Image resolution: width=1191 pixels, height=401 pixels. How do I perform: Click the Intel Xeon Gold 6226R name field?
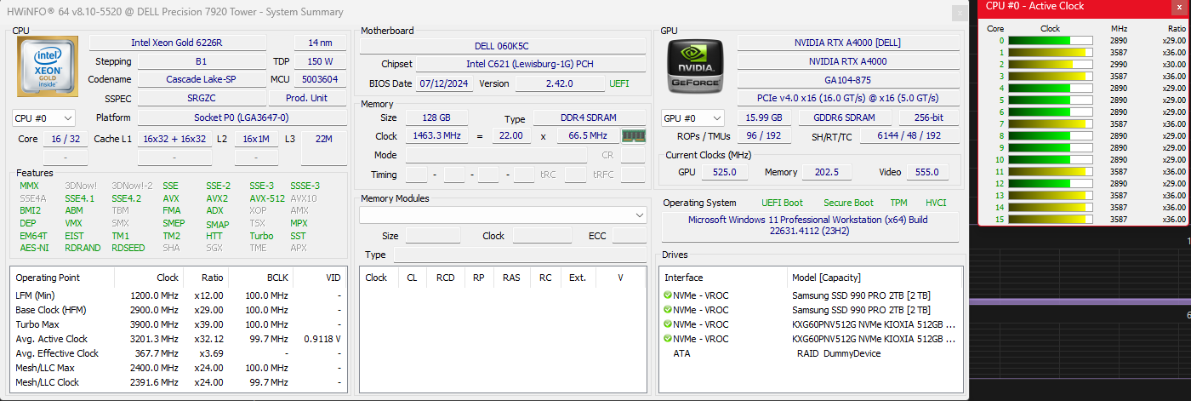click(x=188, y=43)
